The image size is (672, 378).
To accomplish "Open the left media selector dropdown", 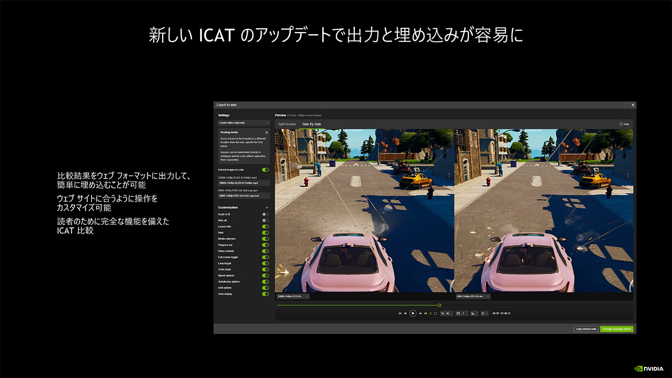I will (293, 297).
